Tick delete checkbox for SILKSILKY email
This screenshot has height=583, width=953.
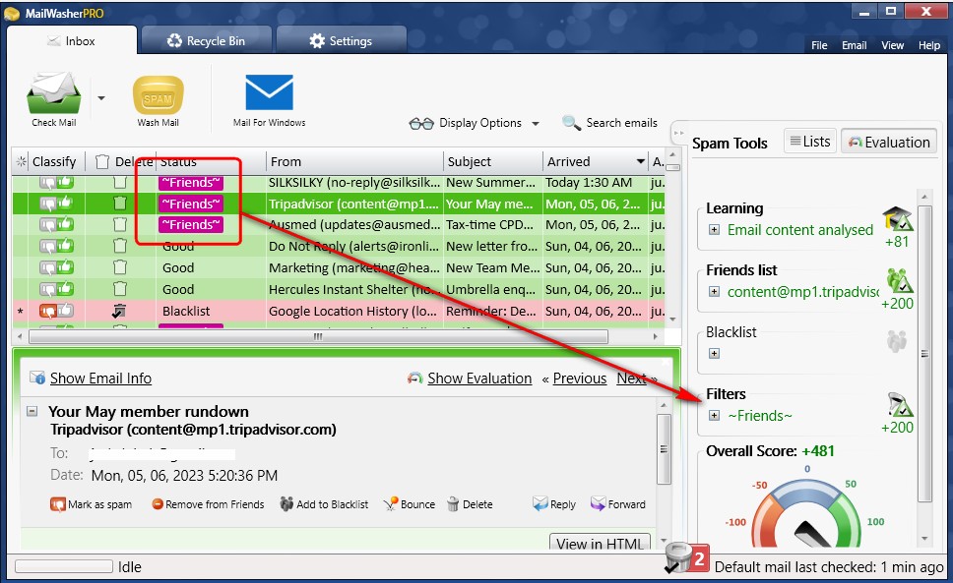[x=120, y=183]
